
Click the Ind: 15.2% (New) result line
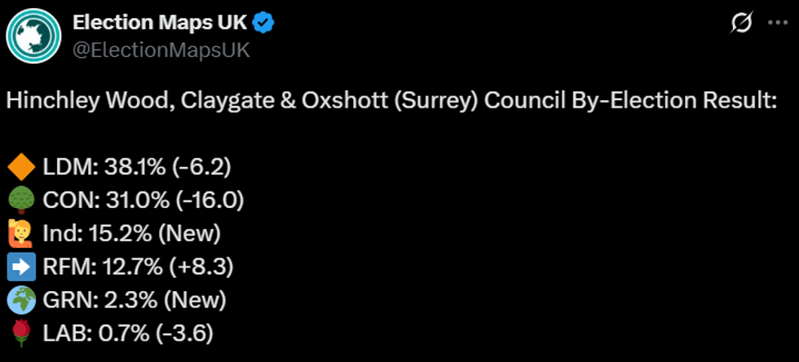tap(130, 234)
